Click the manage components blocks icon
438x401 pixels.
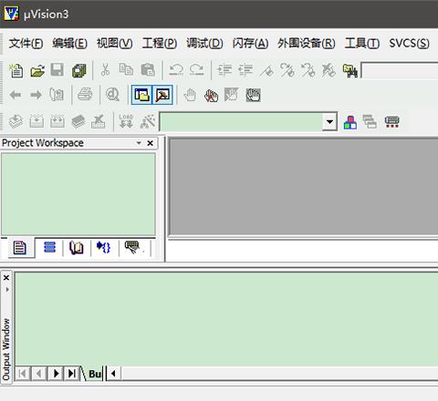pyautogui.click(x=350, y=122)
